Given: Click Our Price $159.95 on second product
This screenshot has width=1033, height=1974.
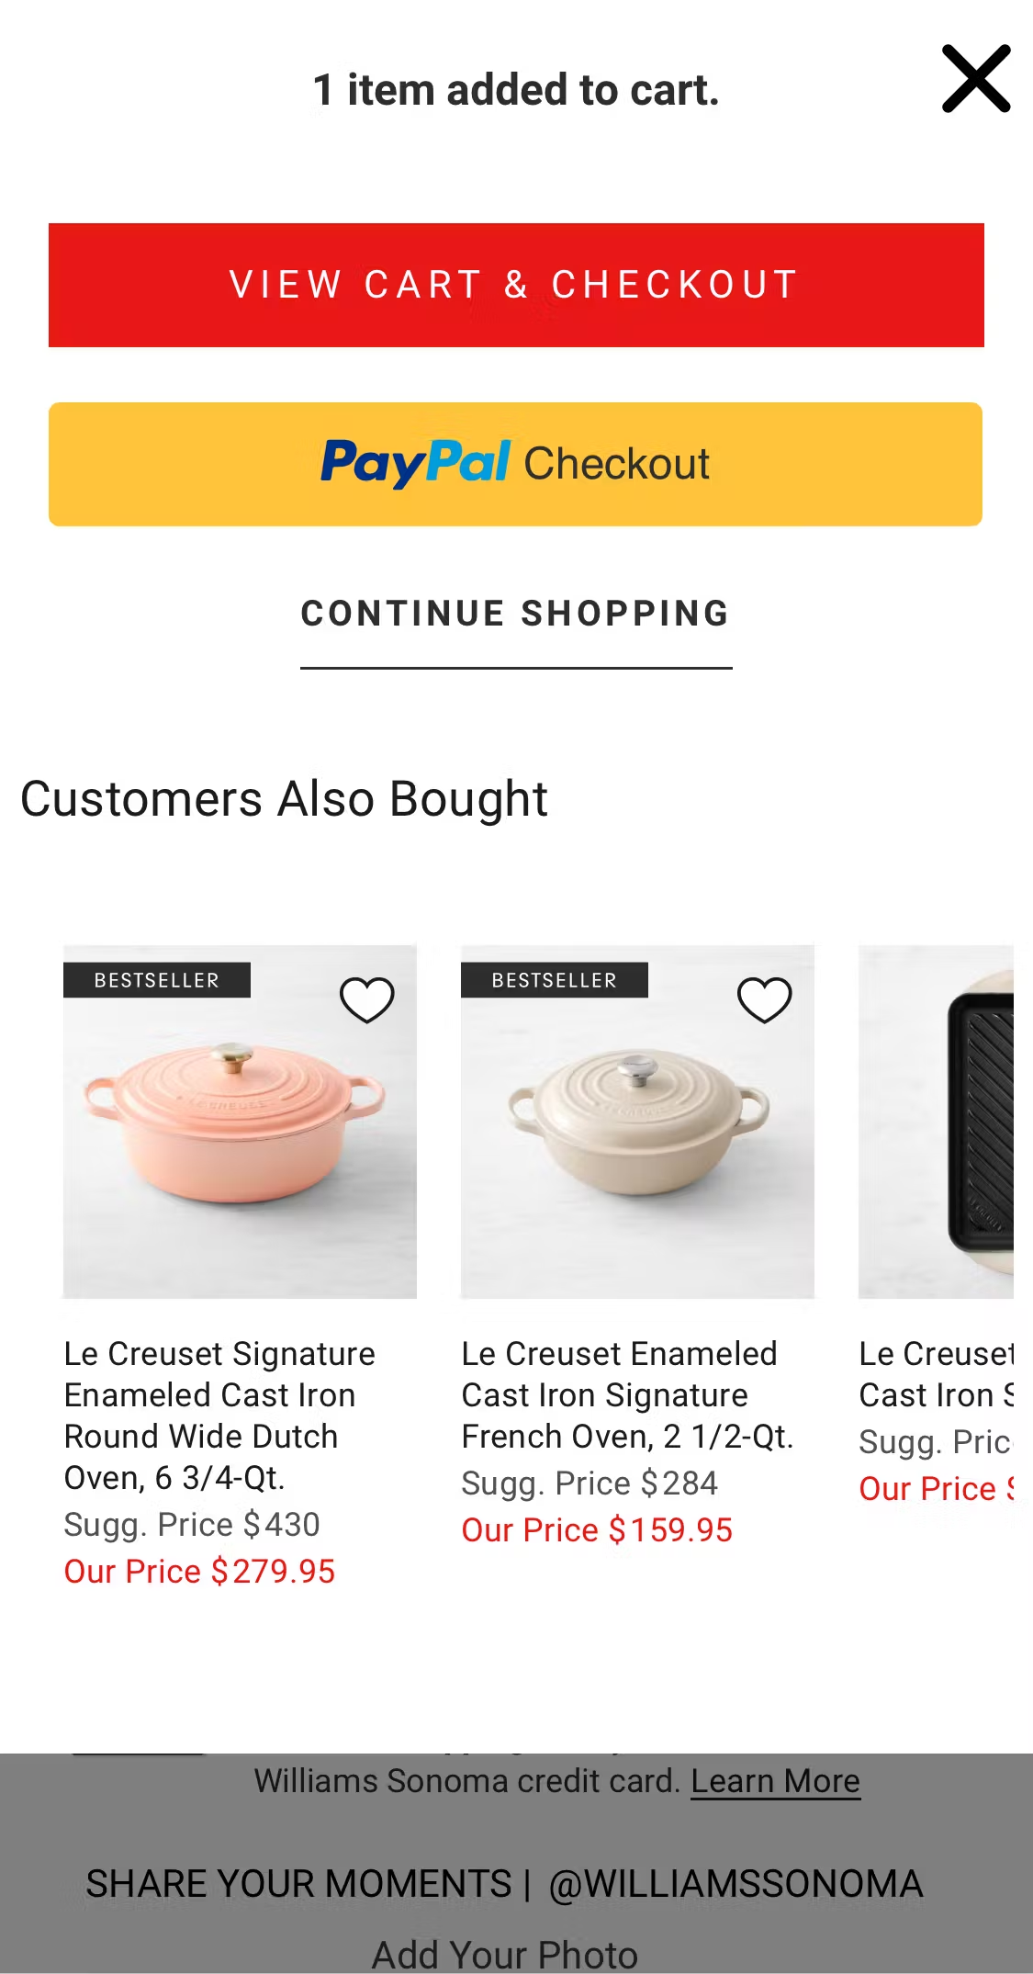Looking at the screenshot, I should (x=597, y=1529).
